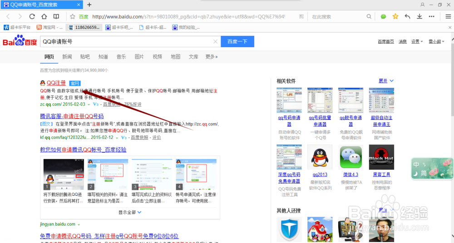Viewport: 454px width, 243px height.
Task: Open the hamburger menu icon
Action: coord(448,16)
